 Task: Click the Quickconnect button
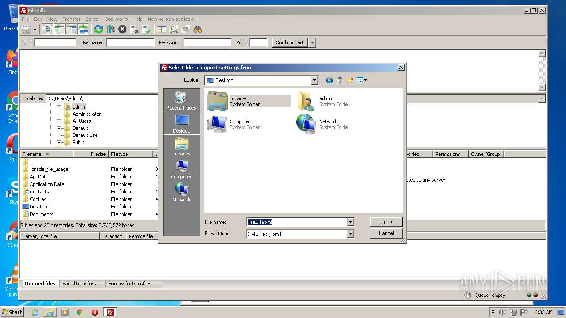[x=290, y=42]
